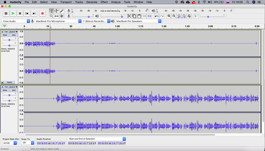Skip to end of the project
The width and height of the screenshot is (265, 151).
[x=34, y=14]
